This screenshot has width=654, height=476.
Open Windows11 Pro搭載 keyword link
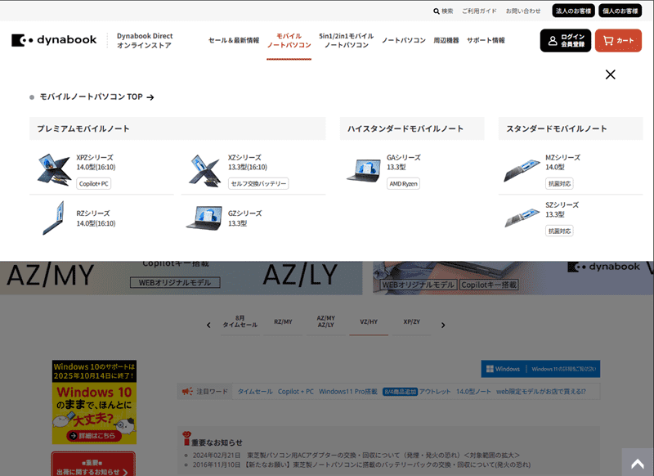click(348, 392)
